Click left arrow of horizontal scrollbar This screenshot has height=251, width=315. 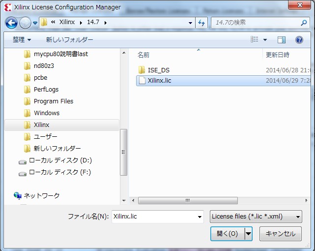coord(133,200)
